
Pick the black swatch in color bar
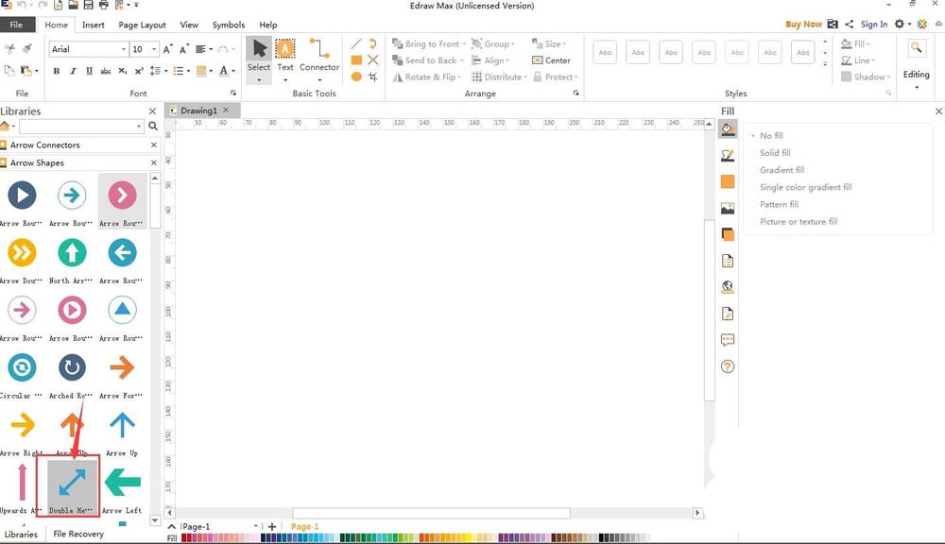pos(601,538)
